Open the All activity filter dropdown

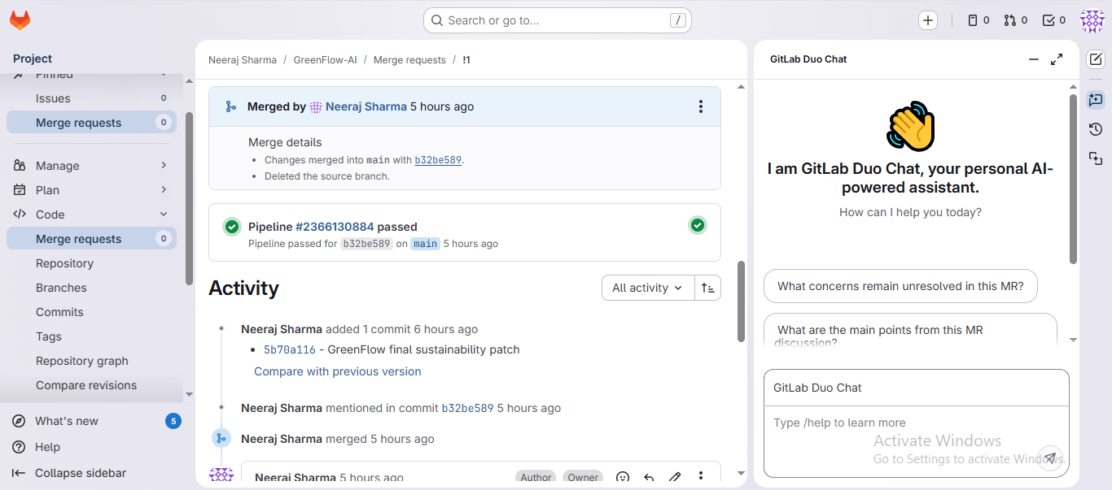point(648,288)
